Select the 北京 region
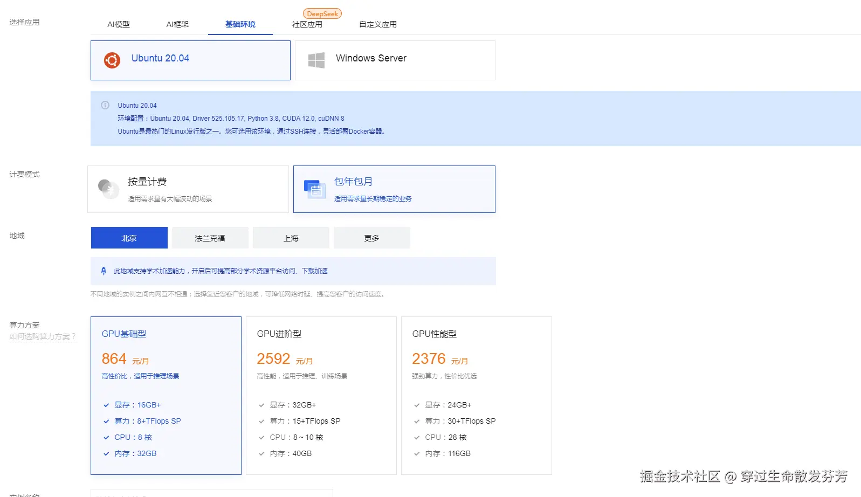Image resolution: width=861 pixels, height=497 pixels. pos(129,238)
